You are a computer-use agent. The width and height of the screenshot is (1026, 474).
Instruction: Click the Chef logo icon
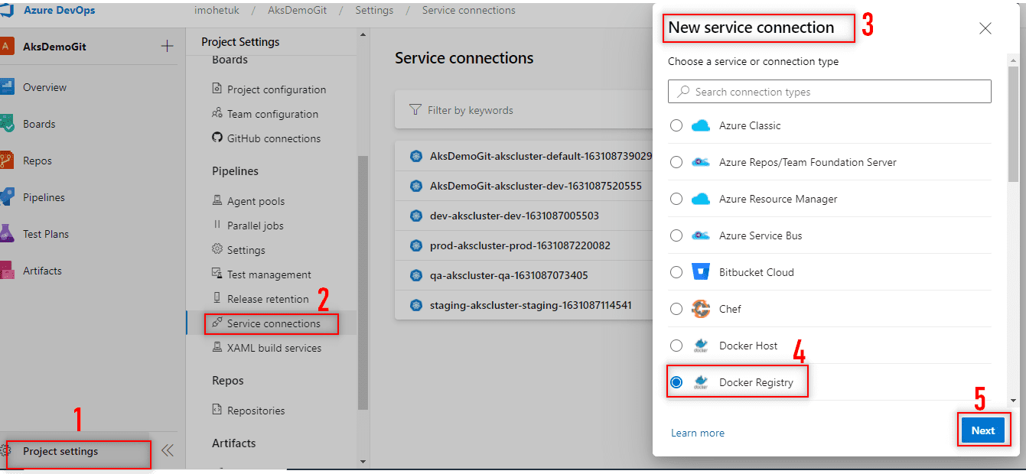tap(701, 309)
